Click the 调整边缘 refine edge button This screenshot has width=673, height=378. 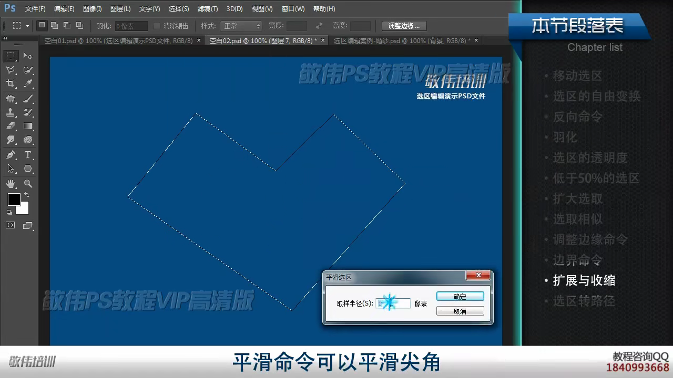pos(404,26)
